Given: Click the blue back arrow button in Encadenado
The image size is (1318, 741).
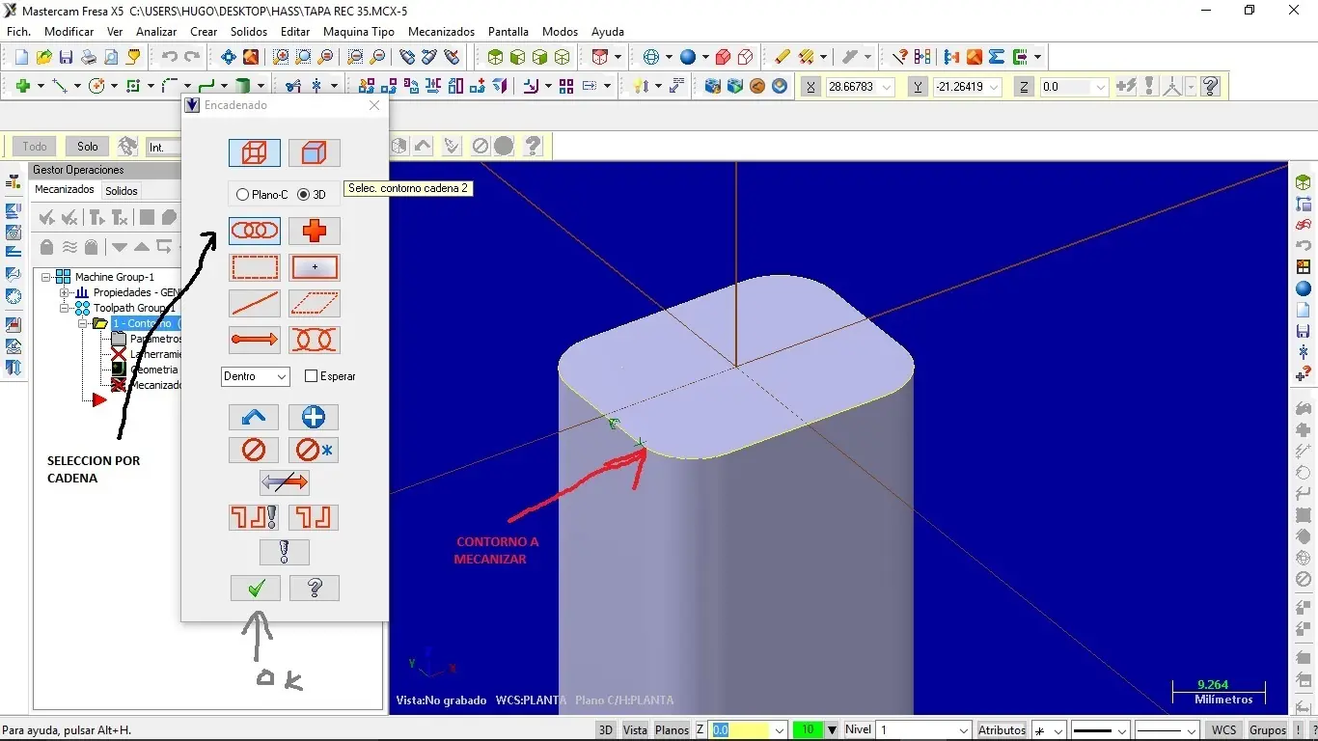Looking at the screenshot, I should pos(255,417).
